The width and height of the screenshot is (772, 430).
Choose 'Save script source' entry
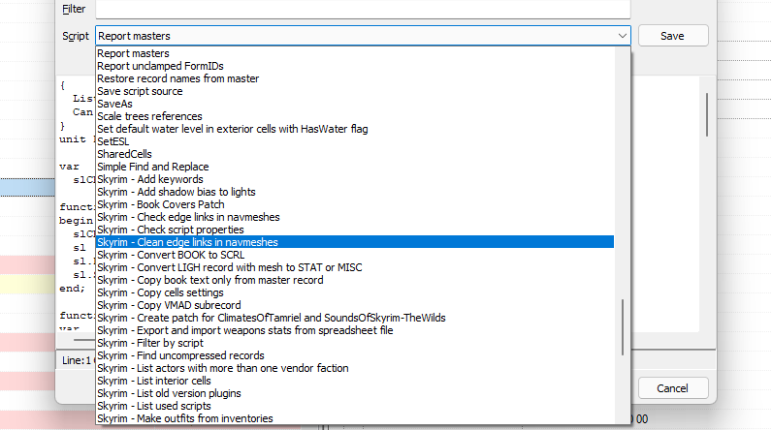pyautogui.click(x=355, y=91)
